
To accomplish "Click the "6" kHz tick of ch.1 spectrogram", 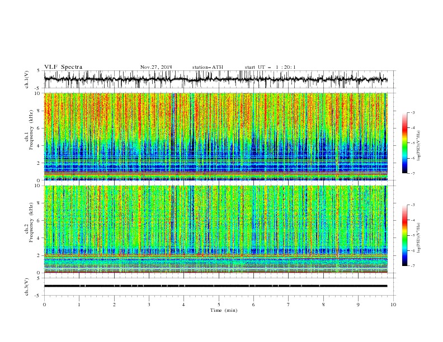I will (40, 128).
